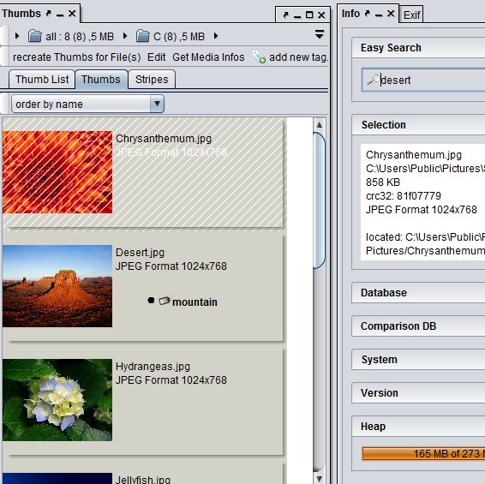Switch to the Exif tab

point(411,15)
